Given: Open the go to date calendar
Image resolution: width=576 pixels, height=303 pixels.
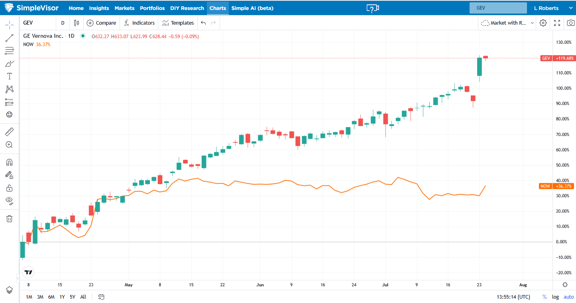Looking at the screenshot, I should pos(101,297).
